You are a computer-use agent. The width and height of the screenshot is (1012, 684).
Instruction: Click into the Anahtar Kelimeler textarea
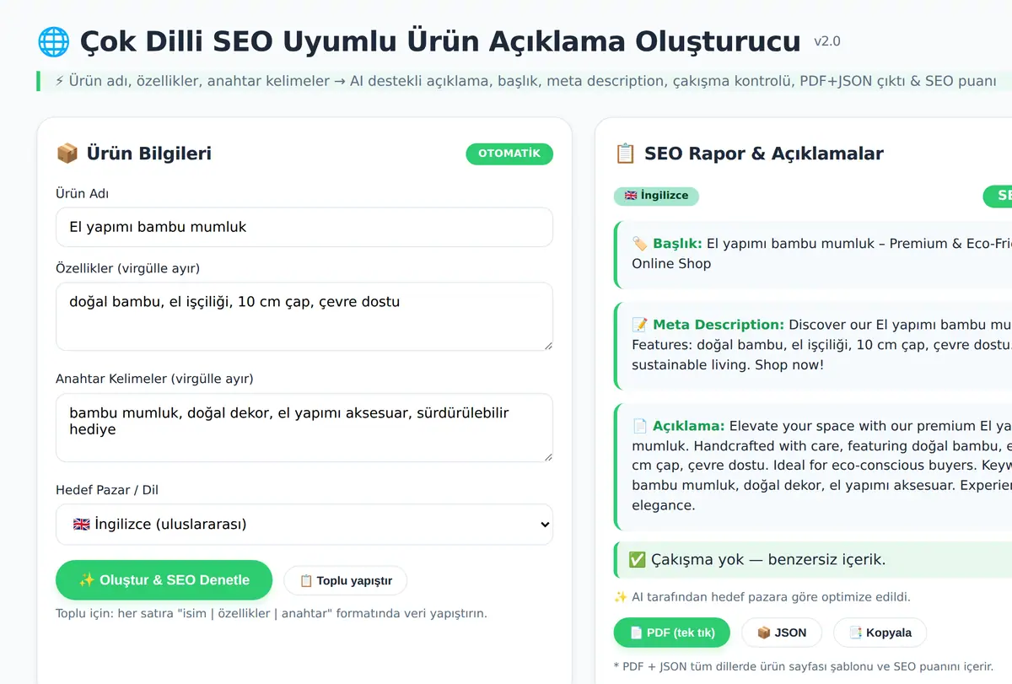coord(304,428)
